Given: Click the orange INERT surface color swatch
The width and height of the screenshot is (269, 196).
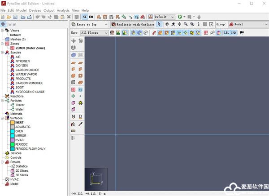Looking at the screenshot, I should tap(12, 122).
